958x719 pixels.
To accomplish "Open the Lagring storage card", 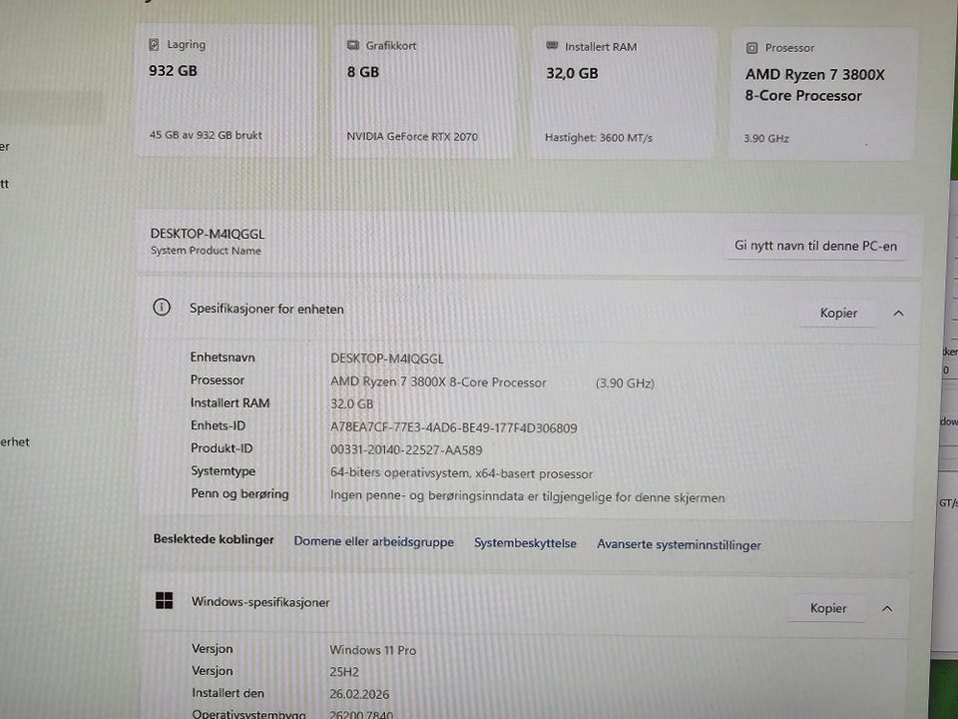I will coord(227,91).
